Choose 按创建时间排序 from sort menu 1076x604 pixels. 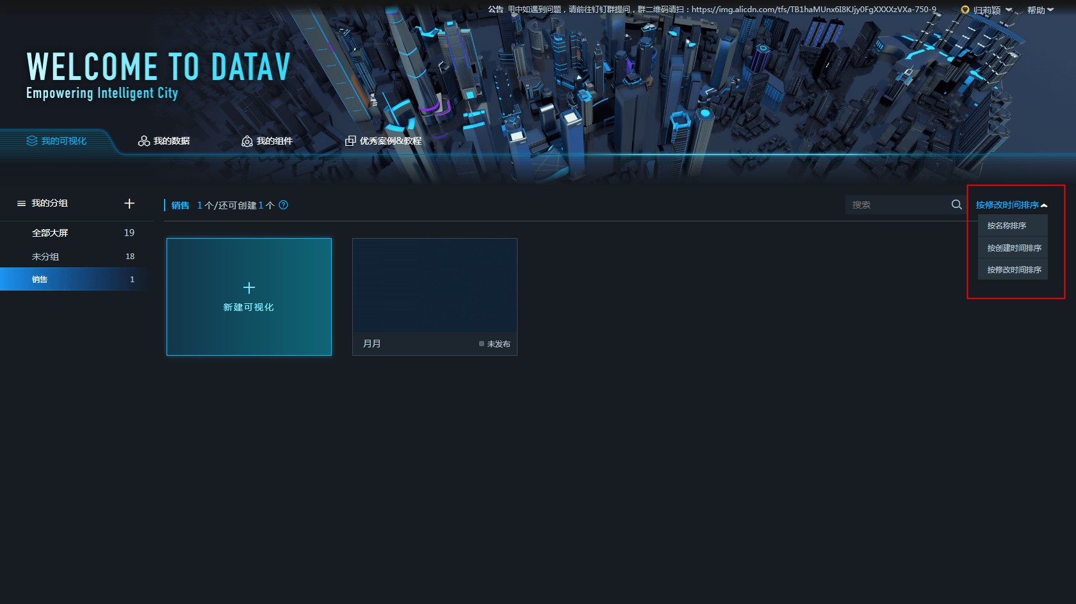coord(1013,248)
